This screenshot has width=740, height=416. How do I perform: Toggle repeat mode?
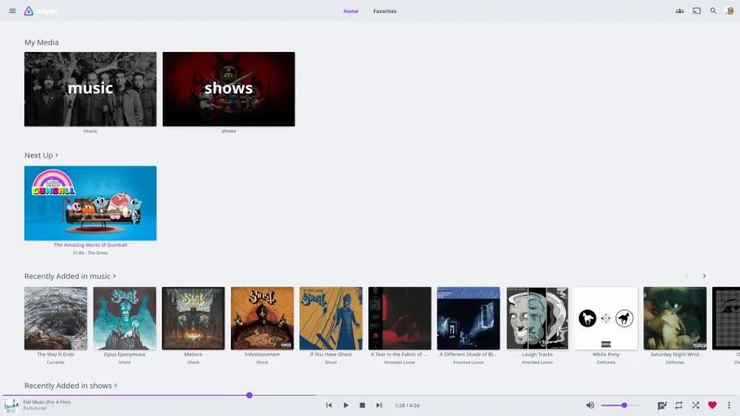tap(679, 405)
